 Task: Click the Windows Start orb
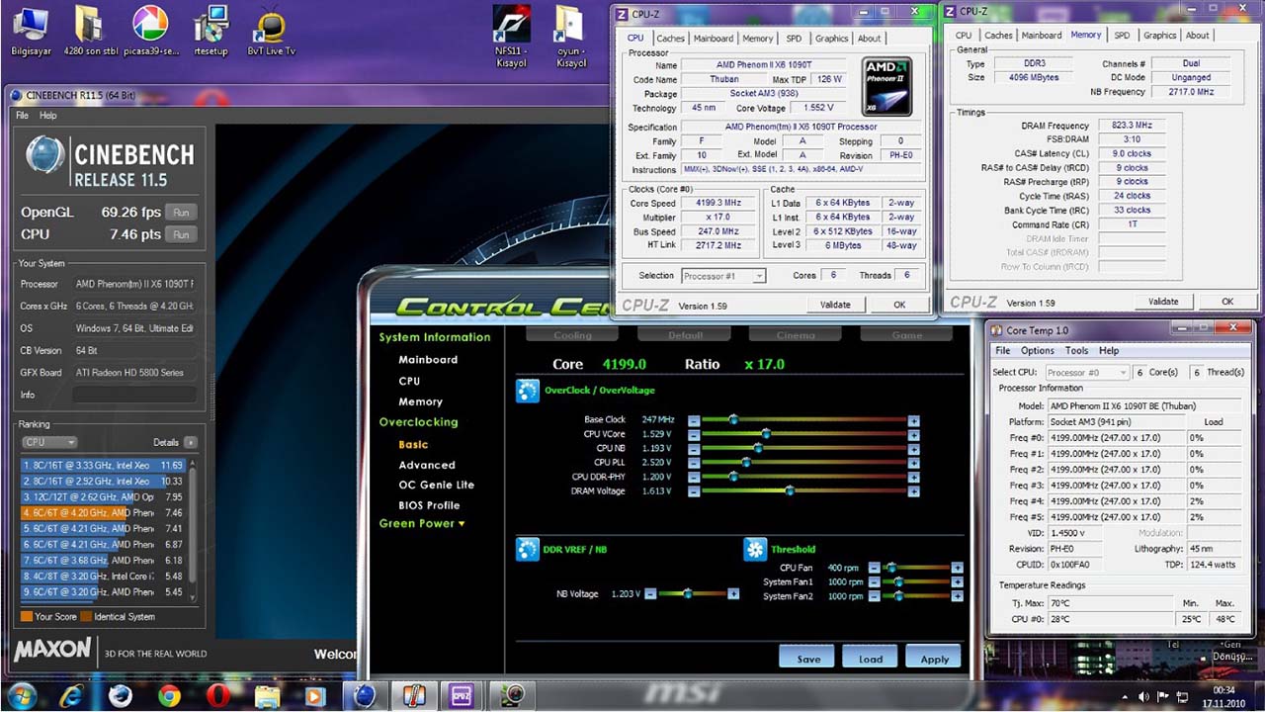coord(22,695)
